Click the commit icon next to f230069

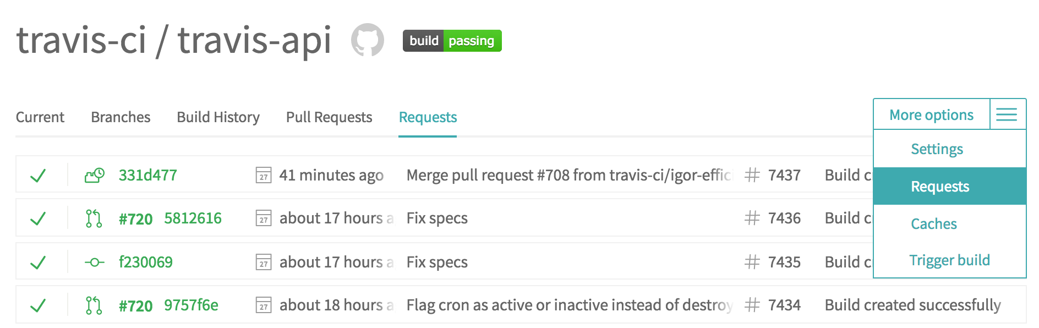pyautogui.click(x=95, y=262)
